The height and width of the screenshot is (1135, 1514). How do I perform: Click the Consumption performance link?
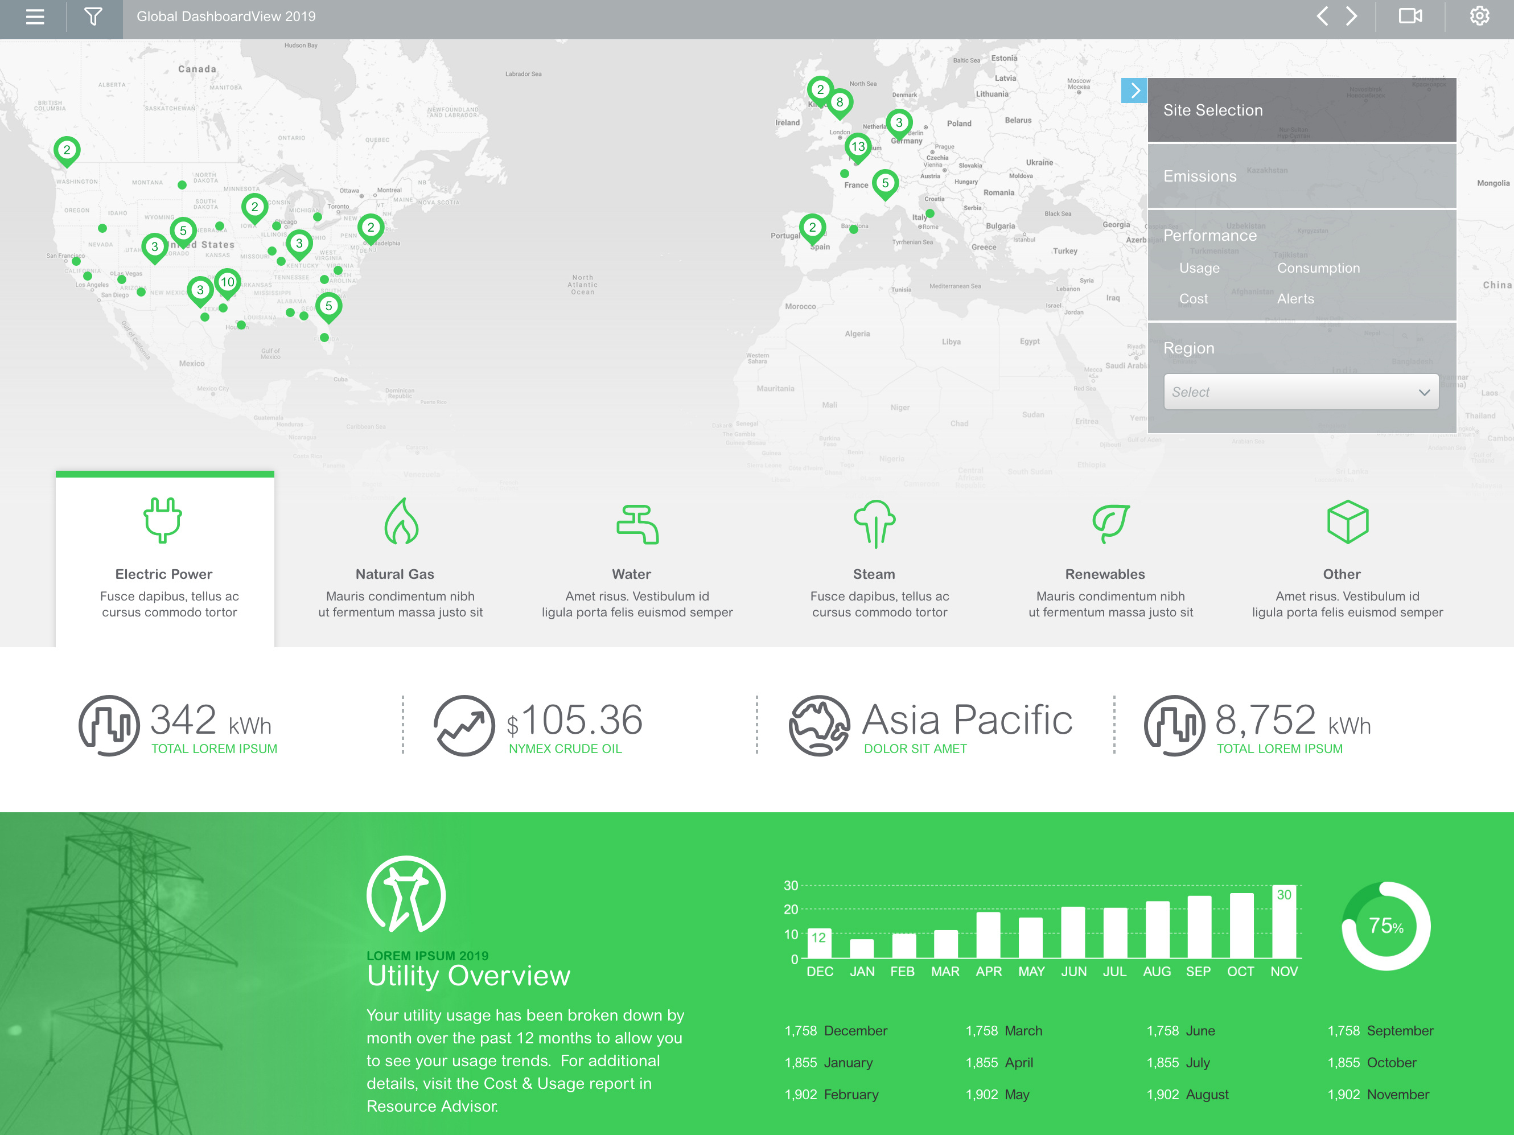pyautogui.click(x=1318, y=268)
